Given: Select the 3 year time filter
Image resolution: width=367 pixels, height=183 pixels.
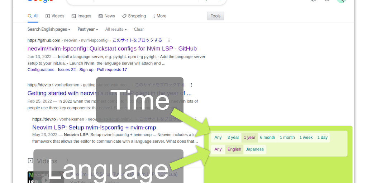Looking at the screenshot, I should [233, 138].
